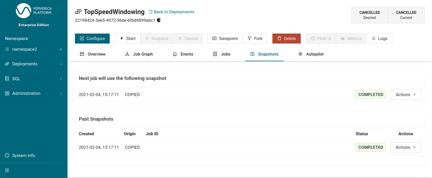This screenshot has height=178, width=432.
Task: Expand the SQL menu chevron
Action: coord(61,79)
